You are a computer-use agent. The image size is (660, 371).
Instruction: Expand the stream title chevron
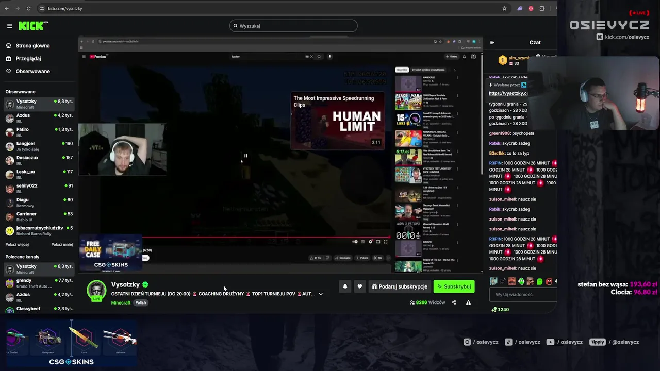(x=321, y=294)
